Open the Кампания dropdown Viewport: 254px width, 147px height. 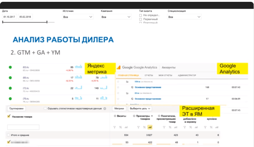click(x=116, y=17)
